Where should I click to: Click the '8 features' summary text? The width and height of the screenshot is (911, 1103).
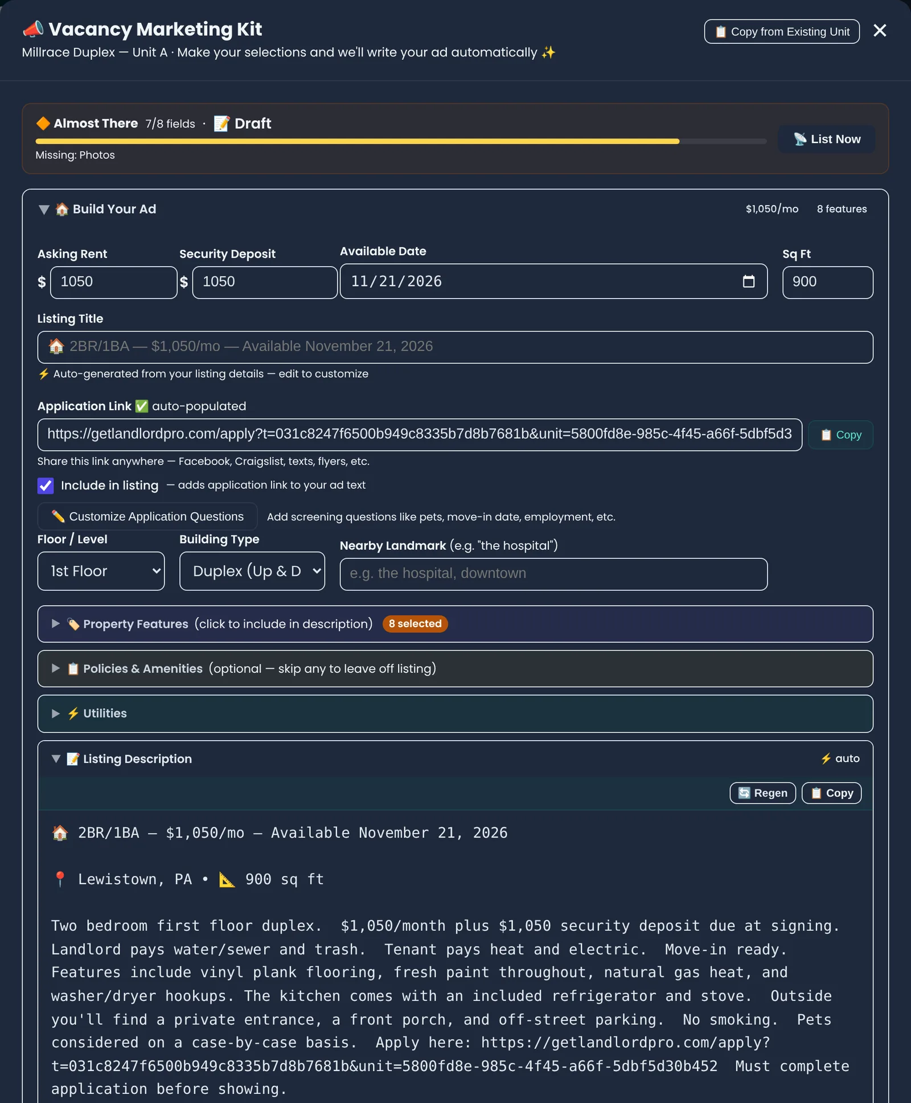coord(842,209)
